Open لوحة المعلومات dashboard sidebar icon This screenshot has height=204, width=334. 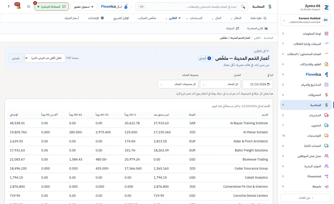pos(326,34)
